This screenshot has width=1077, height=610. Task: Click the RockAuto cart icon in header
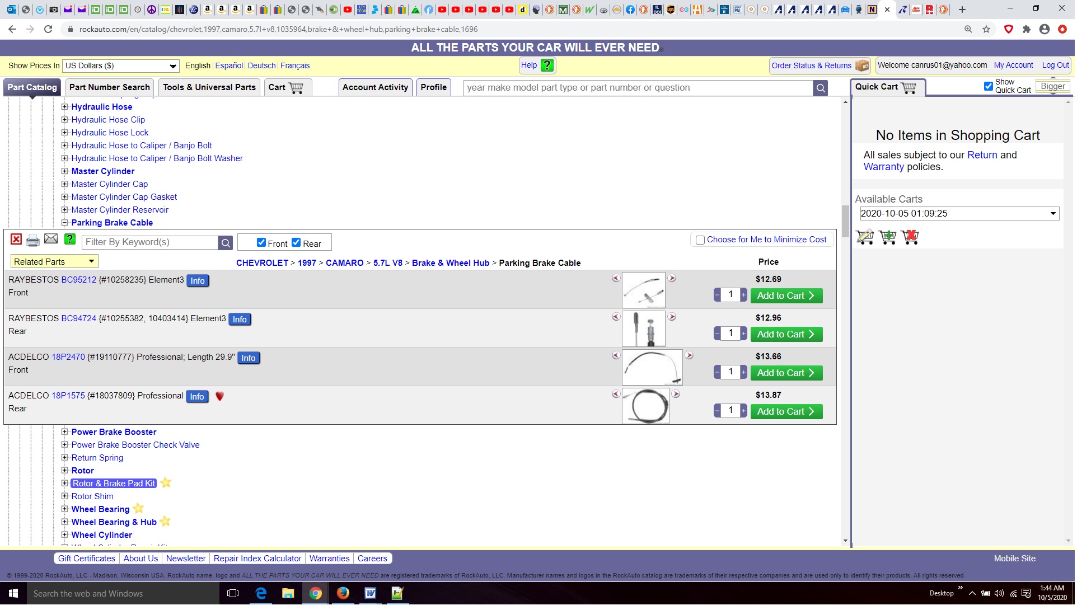(296, 87)
